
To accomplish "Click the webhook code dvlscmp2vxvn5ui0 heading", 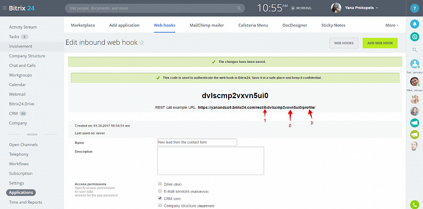I will [235, 96].
